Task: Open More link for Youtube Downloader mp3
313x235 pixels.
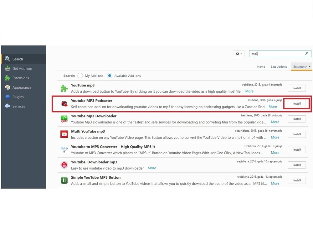Action: point(152,168)
